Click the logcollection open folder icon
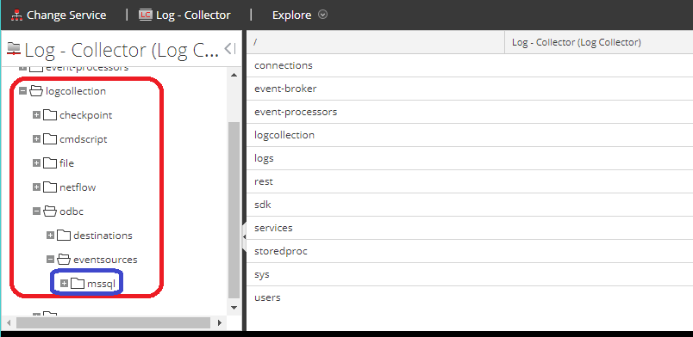This screenshot has width=693, height=337. [x=36, y=91]
